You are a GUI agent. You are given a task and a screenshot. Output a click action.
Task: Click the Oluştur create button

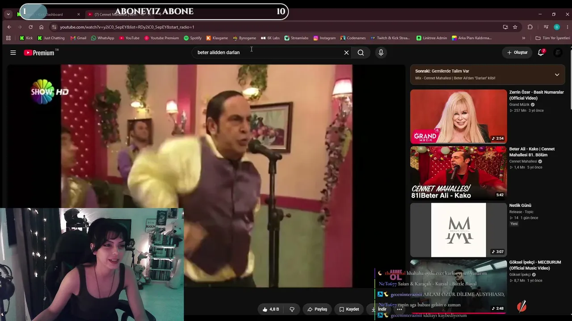point(517,53)
